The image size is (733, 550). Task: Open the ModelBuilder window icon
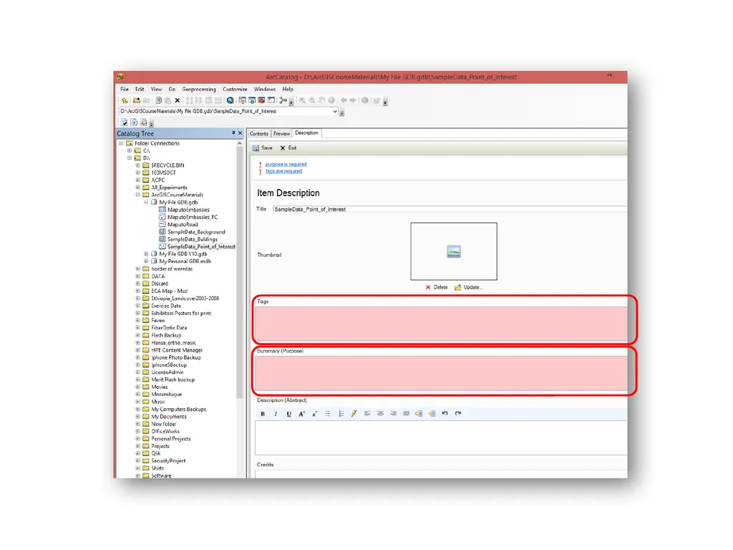(283, 100)
